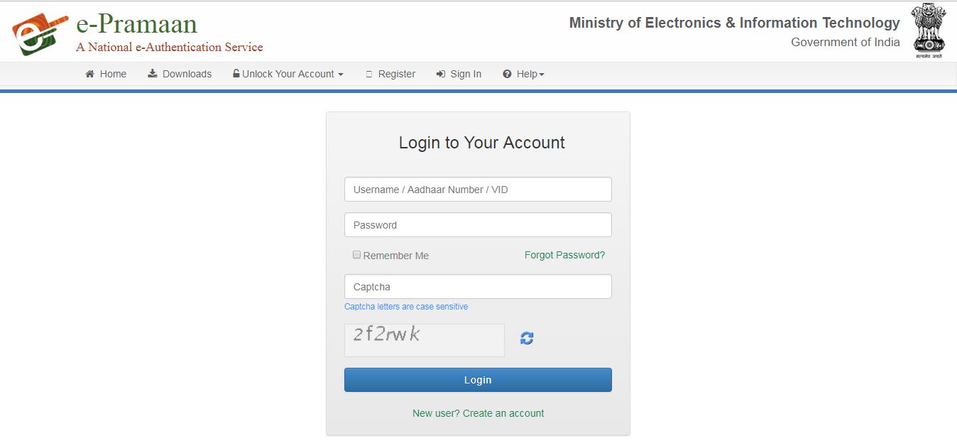Open the Register menu item

397,74
